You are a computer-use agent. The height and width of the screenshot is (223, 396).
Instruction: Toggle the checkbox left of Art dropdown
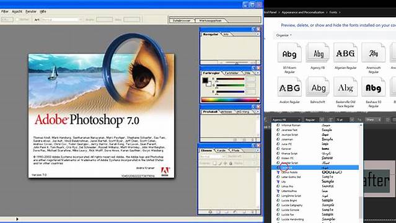(x=17, y=19)
